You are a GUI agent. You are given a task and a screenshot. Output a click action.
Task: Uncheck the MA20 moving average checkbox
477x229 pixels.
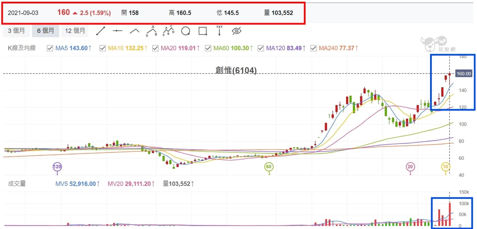(x=156, y=48)
